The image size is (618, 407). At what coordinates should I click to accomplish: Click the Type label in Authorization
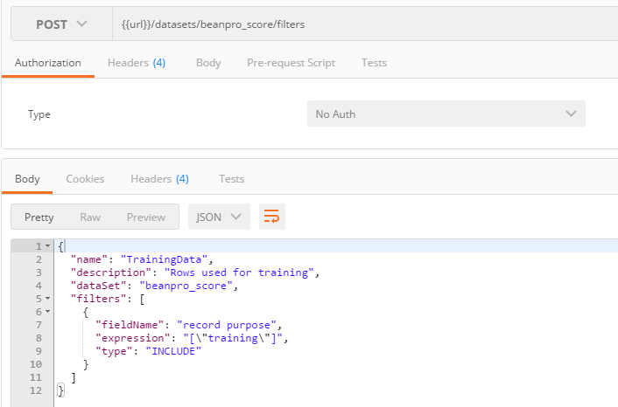pyautogui.click(x=39, y=114)
